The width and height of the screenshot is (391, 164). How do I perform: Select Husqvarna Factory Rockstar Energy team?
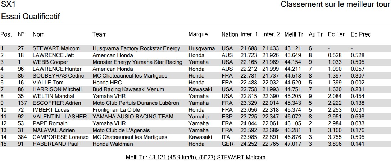[x=136, y=48]
